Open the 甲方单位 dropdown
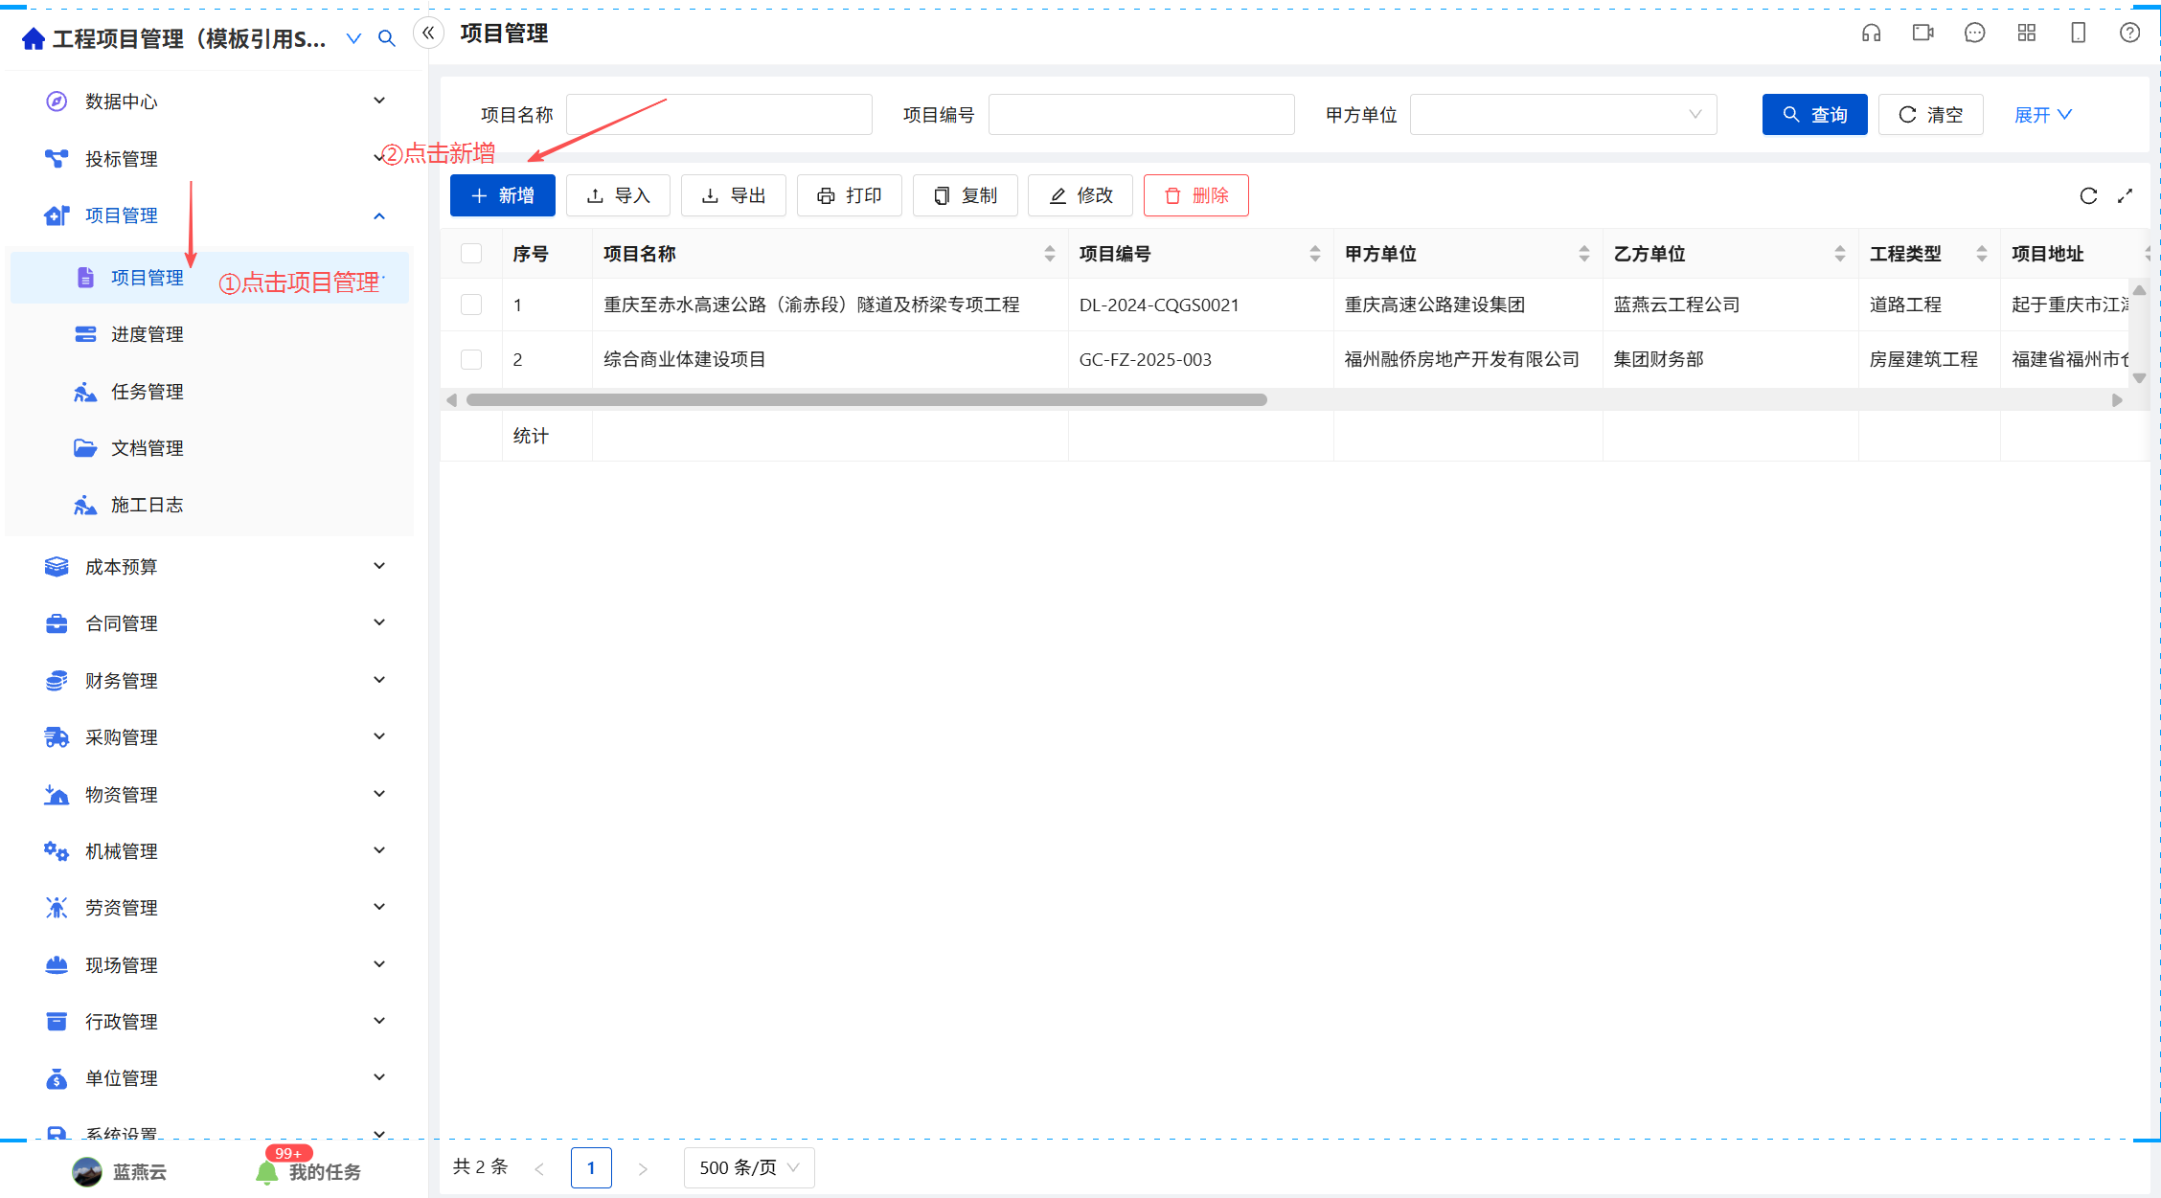This screenshot has height=1198, width=2161. 1563,115
